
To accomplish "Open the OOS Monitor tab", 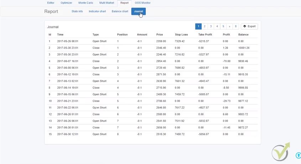I will click(x=142, y=3).
